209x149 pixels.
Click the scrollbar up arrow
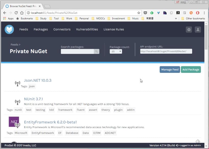pyautogui.click(x=206, y=23)
